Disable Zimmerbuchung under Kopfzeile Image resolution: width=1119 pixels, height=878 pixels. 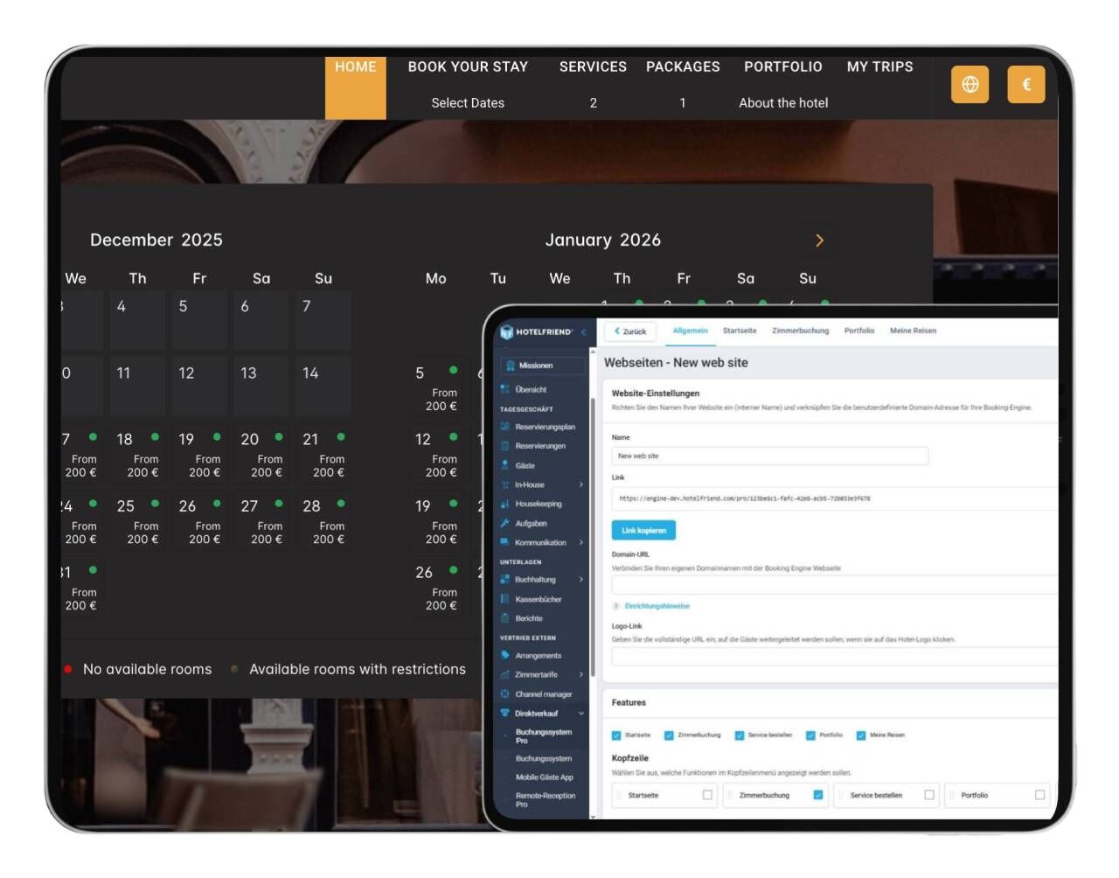click(817, 795)
